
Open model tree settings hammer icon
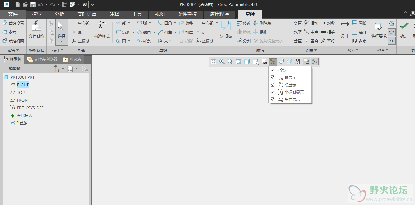pos(56,69)
